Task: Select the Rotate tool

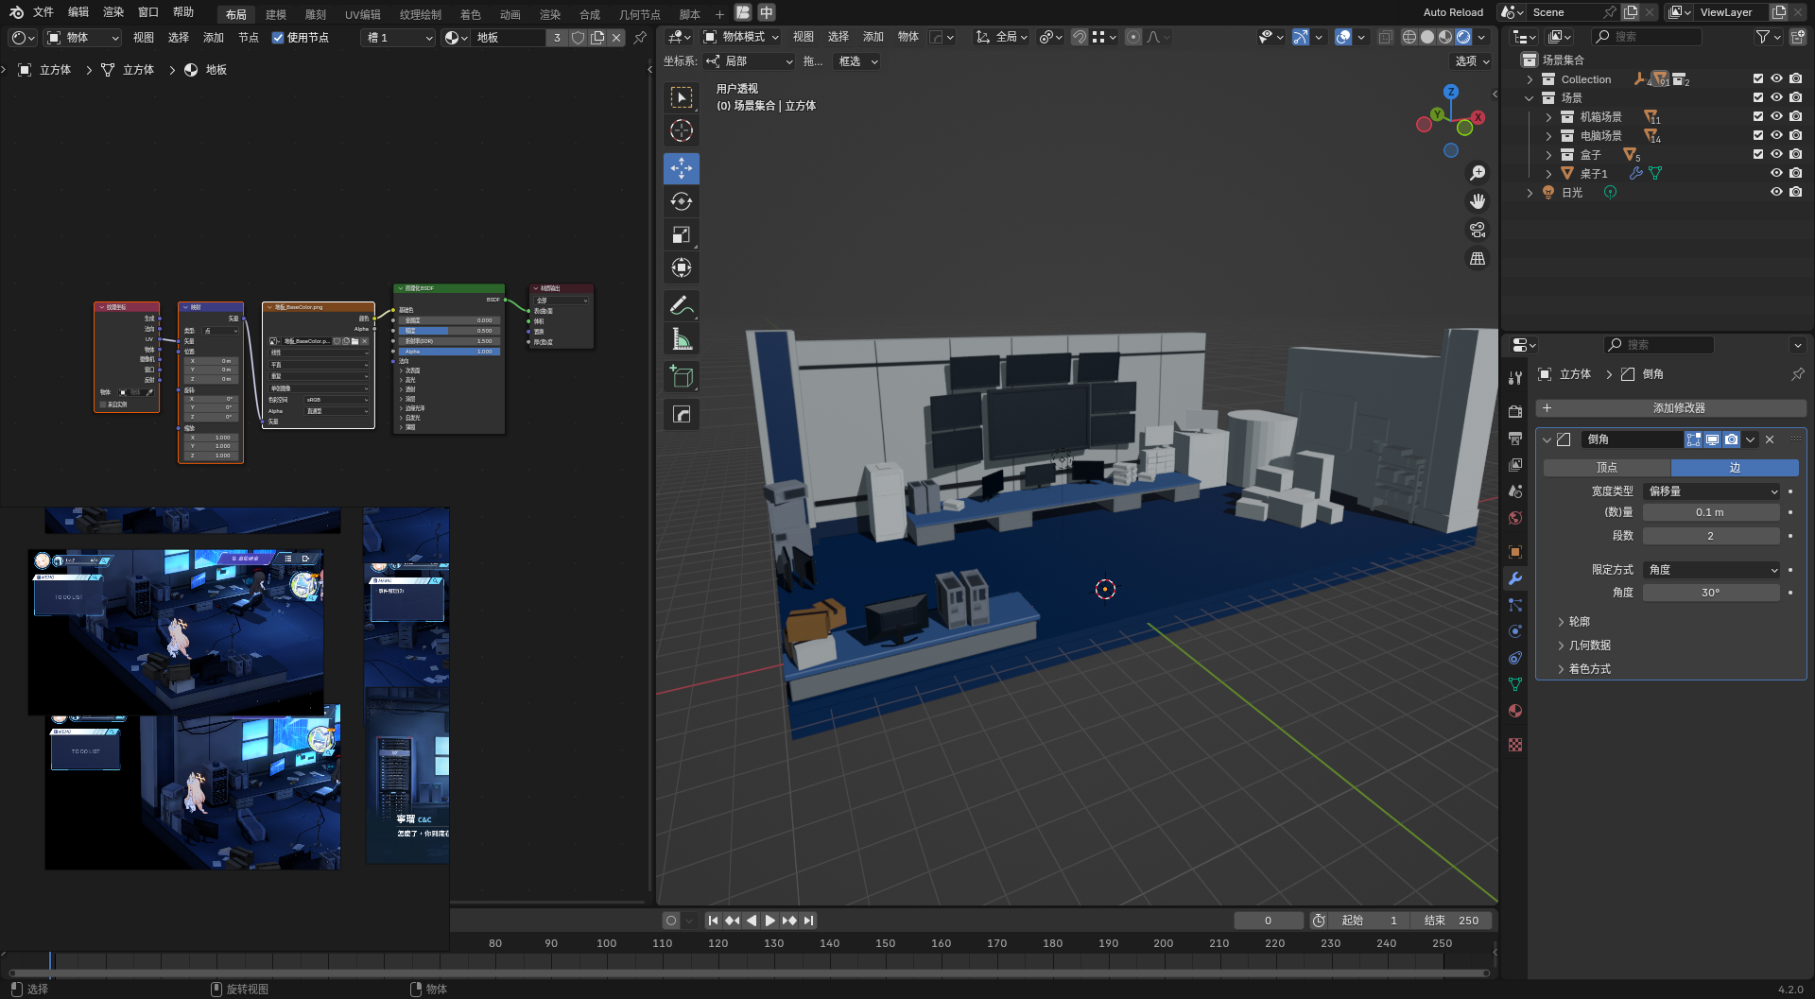Action: 681,201
